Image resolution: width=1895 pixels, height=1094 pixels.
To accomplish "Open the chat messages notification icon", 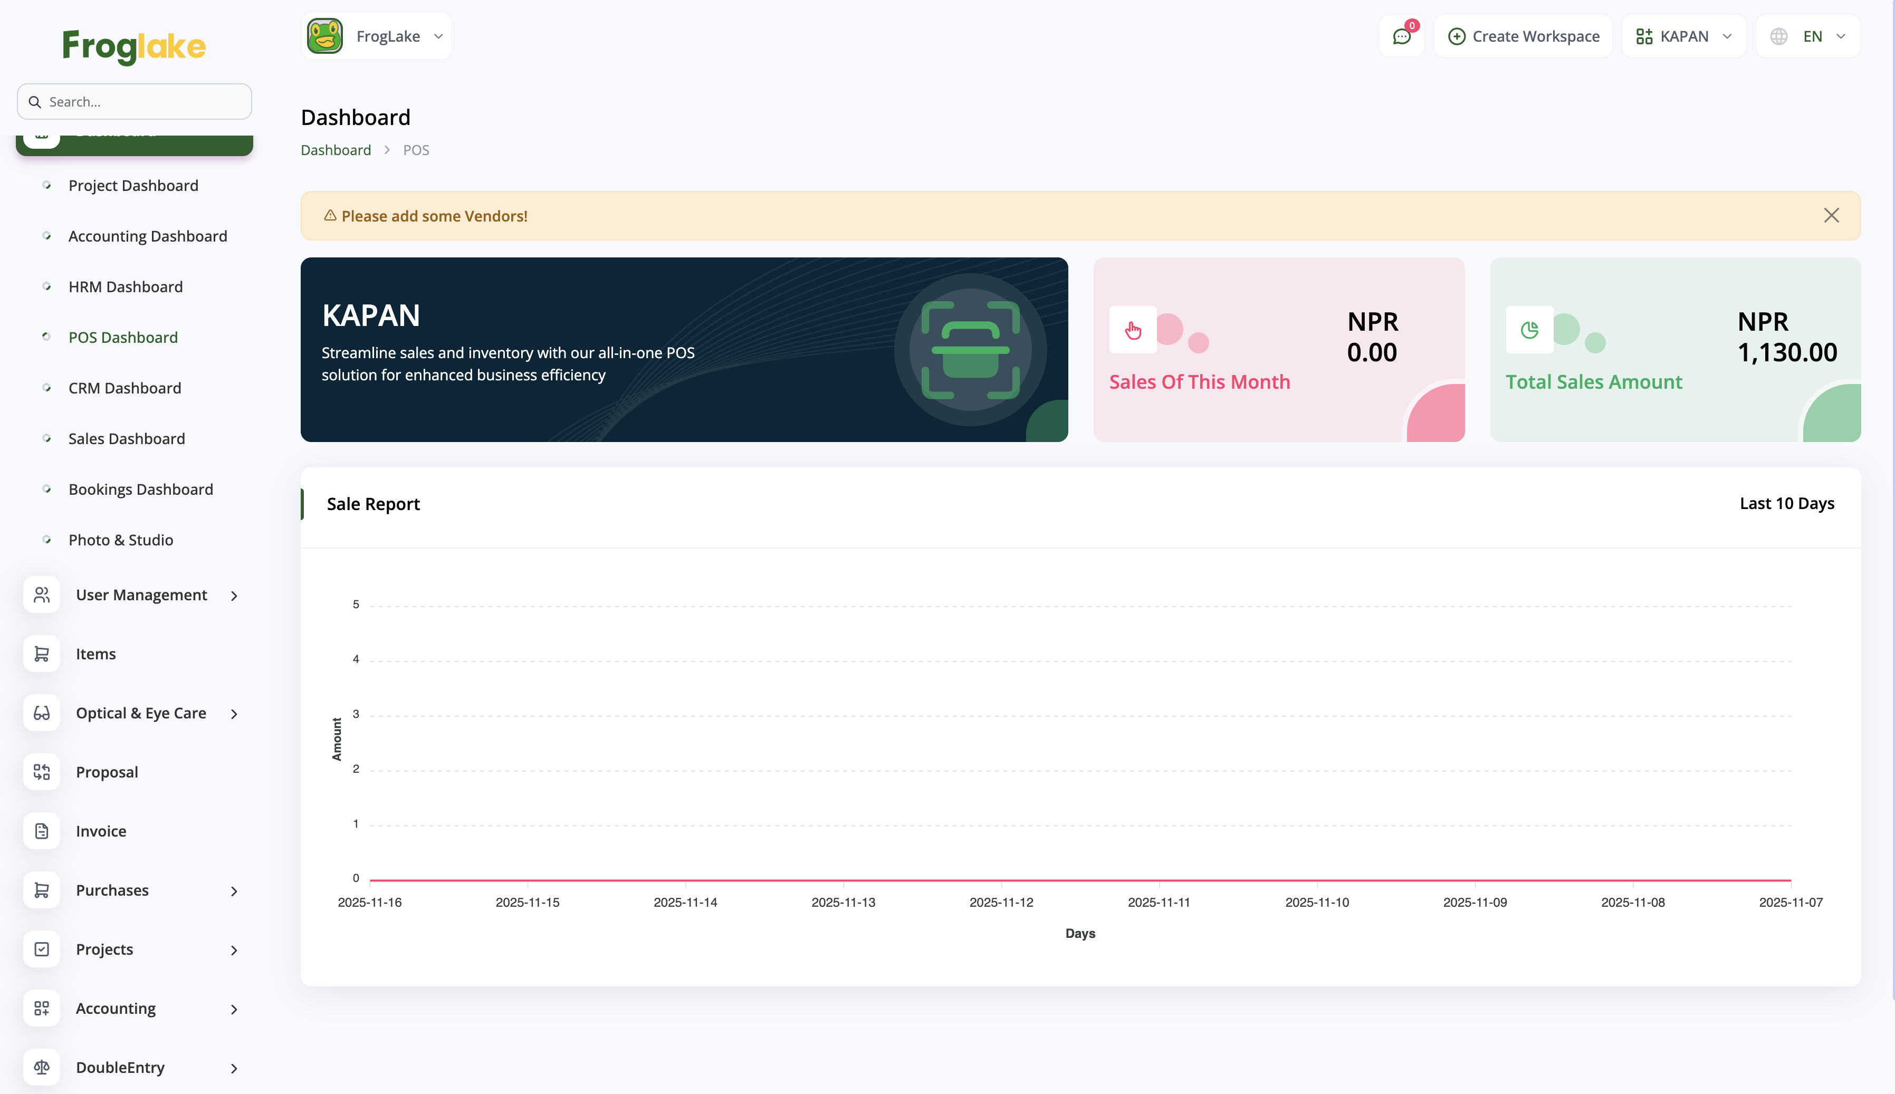I will tap(1401, 37).
